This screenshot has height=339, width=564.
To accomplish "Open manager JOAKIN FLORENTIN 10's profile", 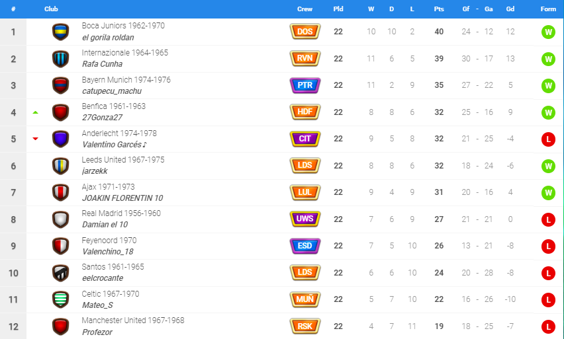I will tap(122, 198).
